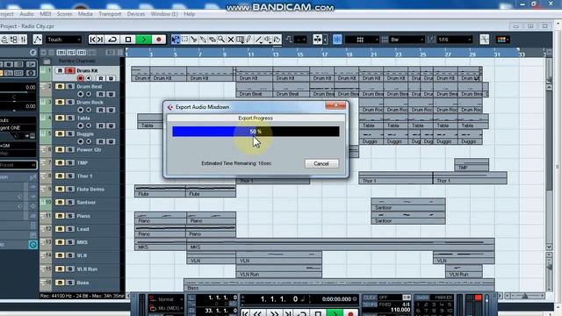Screen dimensions: 562x316
Task: Open track color palette dropdown
Action: click(503, 39)
